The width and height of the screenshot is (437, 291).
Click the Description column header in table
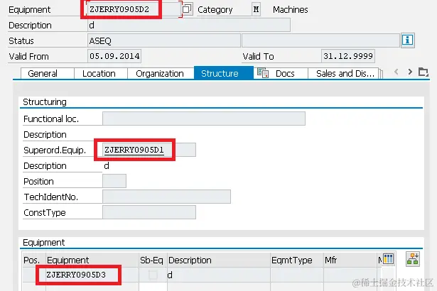click(219, 260)
